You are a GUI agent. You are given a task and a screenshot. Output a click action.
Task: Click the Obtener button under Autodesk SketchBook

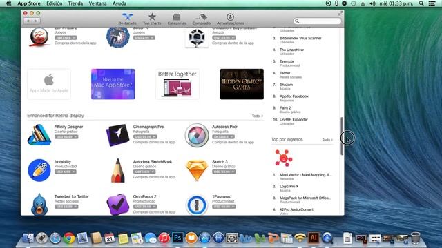point(144,172)
